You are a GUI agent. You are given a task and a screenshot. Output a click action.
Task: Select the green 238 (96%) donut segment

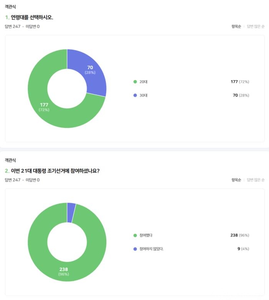63,272
